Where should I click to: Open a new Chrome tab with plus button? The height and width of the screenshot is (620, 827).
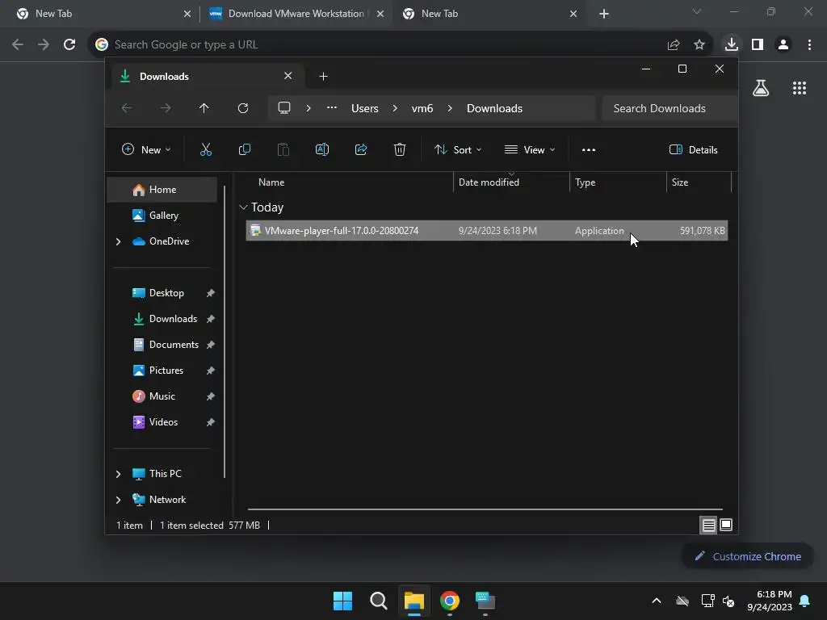pyautogui.click(x=604, y=14)
